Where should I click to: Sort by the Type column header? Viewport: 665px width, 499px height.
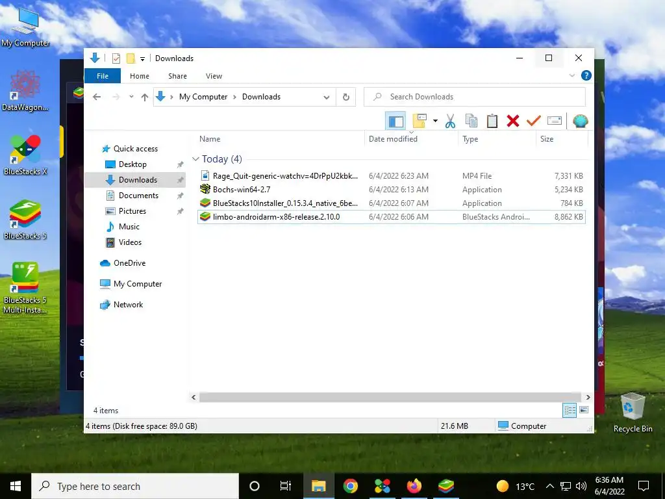(497, 139)
